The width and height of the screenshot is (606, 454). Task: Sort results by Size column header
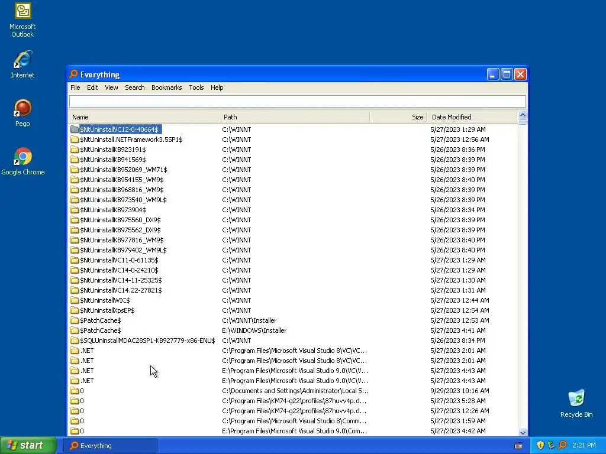click(x=398, y=117)
